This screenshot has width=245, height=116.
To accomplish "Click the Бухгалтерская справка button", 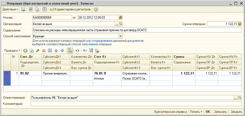I will coord(170,112).
